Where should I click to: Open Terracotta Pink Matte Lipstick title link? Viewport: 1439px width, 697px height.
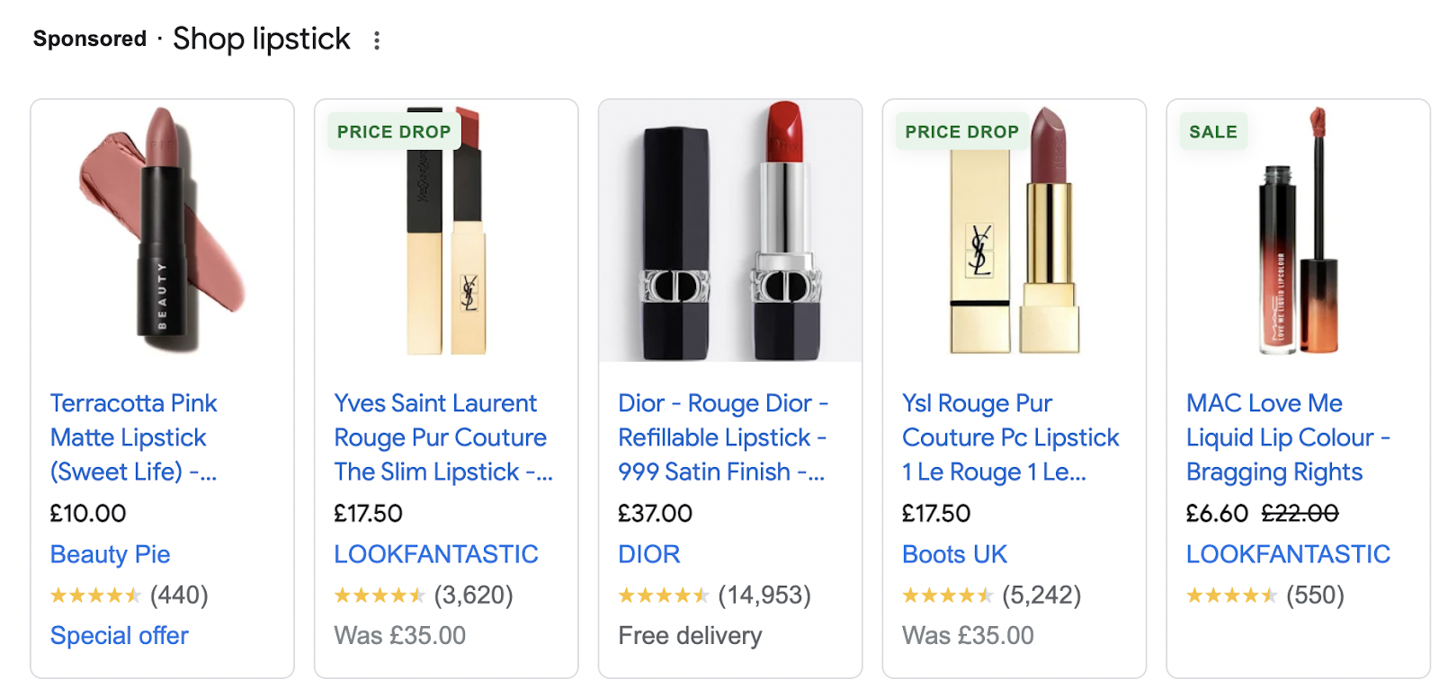click(x=133, y=437)
